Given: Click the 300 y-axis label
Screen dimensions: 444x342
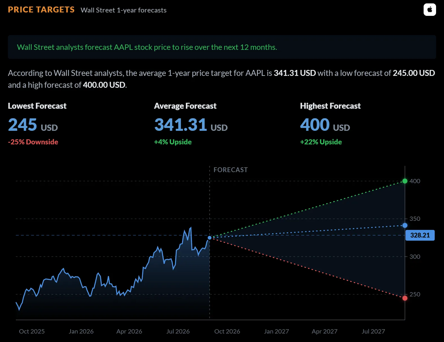Looking at the screenshot, I should point(415,256).
